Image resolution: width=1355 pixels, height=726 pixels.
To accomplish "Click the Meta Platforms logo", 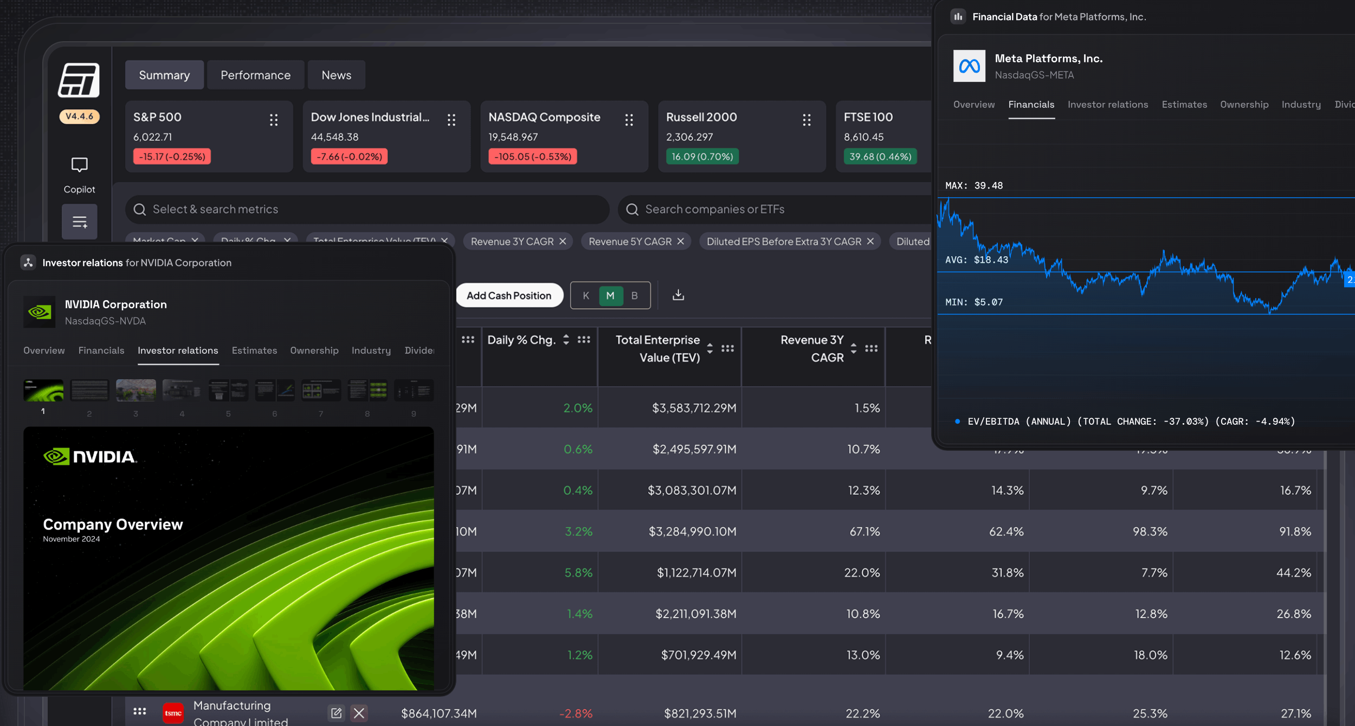I will pos(969,66).
